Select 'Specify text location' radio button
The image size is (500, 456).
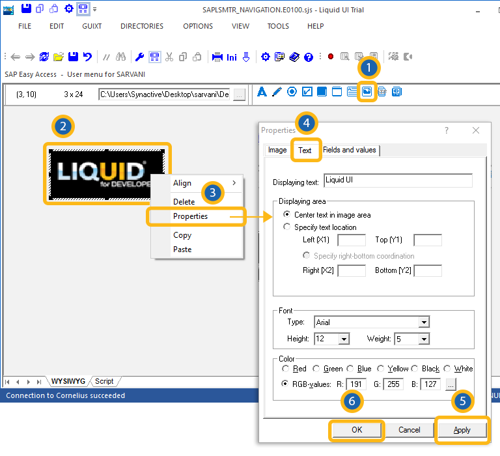pos(287,227)
